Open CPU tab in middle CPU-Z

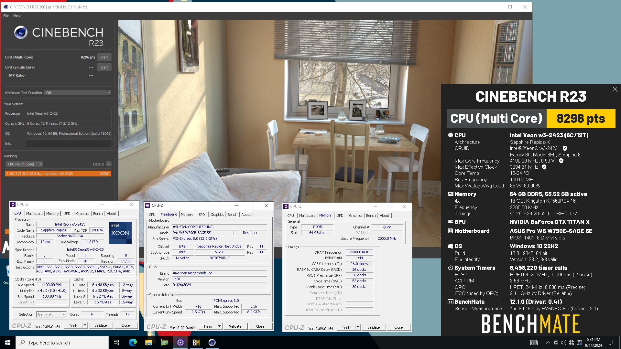click(152, 215)
